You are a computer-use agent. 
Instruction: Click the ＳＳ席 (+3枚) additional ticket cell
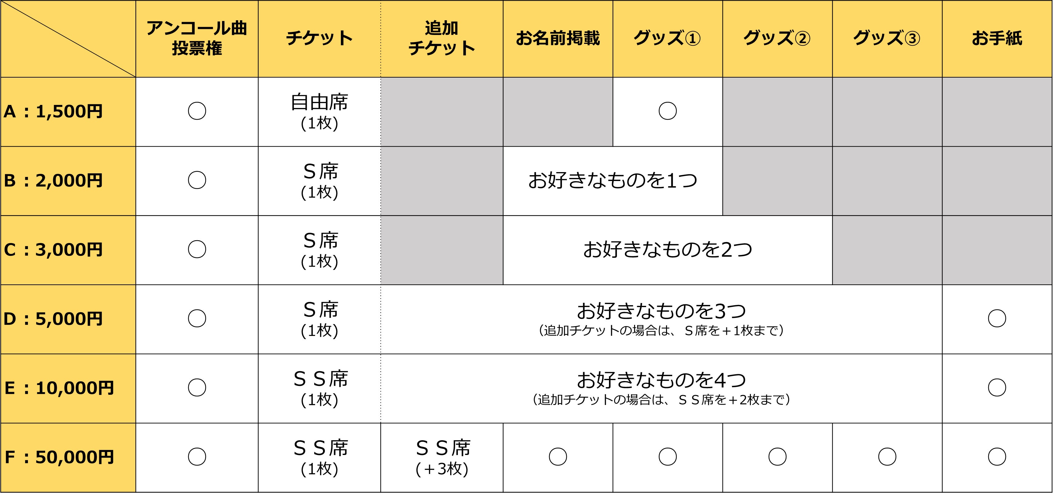point(442,457)
